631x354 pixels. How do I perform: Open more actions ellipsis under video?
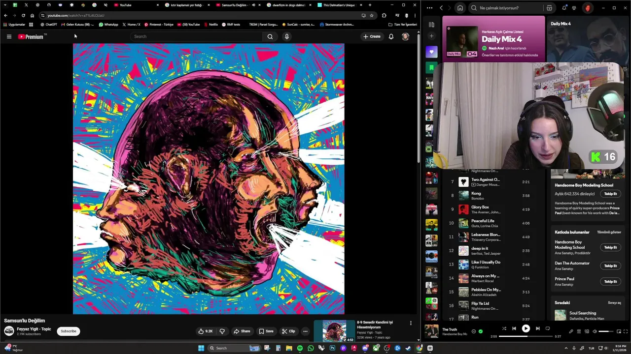click(x=305, y=331)
